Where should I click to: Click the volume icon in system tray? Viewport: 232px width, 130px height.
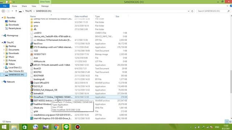click(x=199, y=127)
